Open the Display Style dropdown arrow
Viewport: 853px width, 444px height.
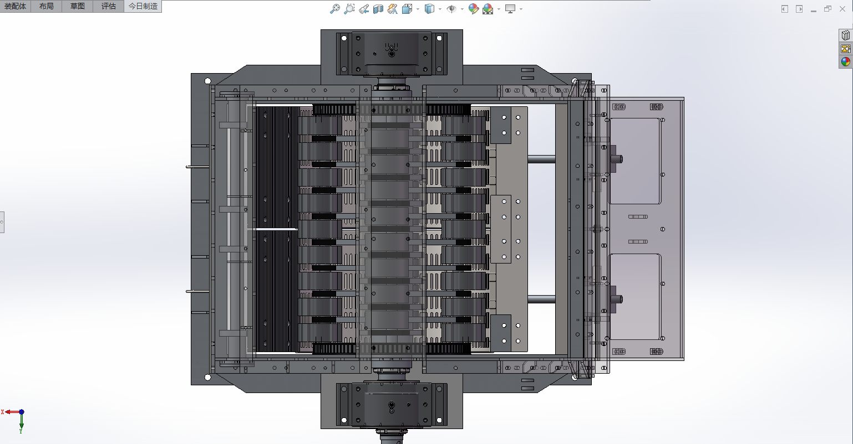[x=440, y=9]
